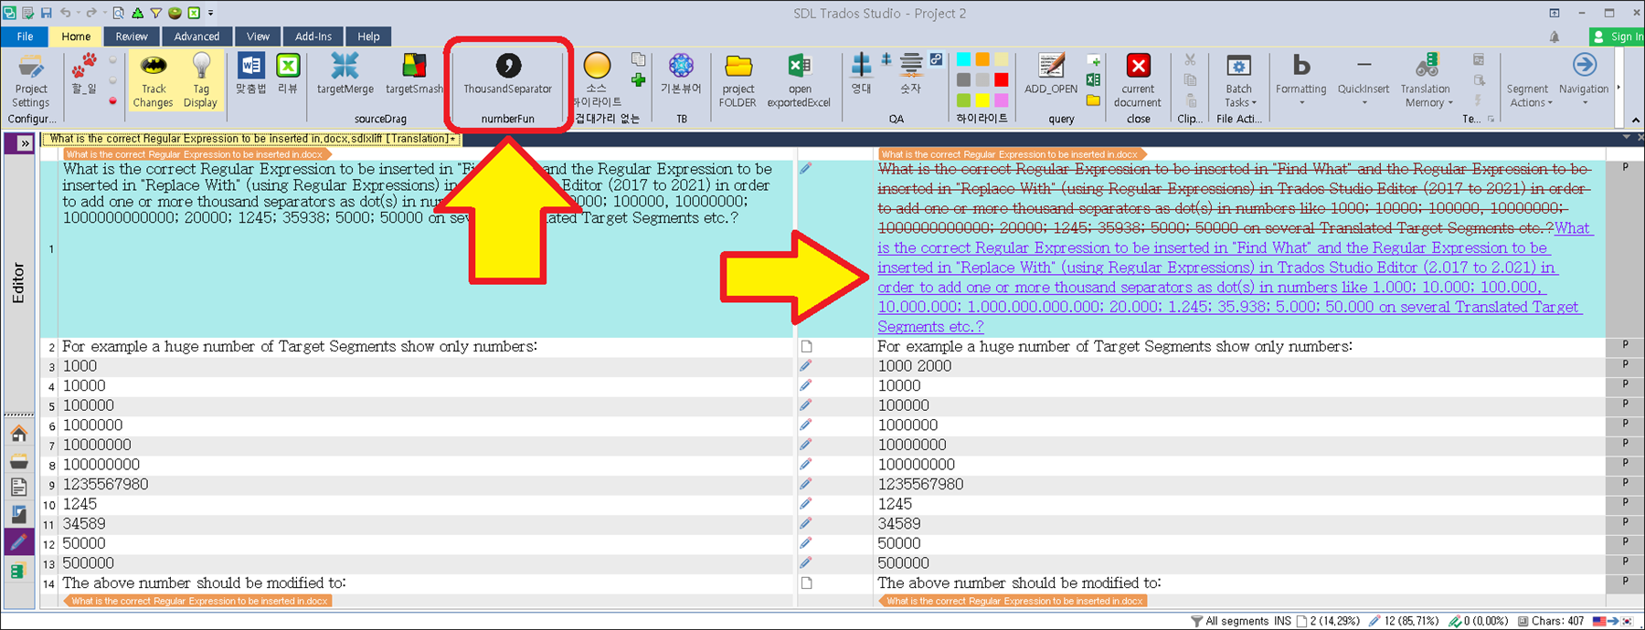Run the targetMerge tool
The height and width of the screenshot is (630, 1645).
tap(345, 73)
